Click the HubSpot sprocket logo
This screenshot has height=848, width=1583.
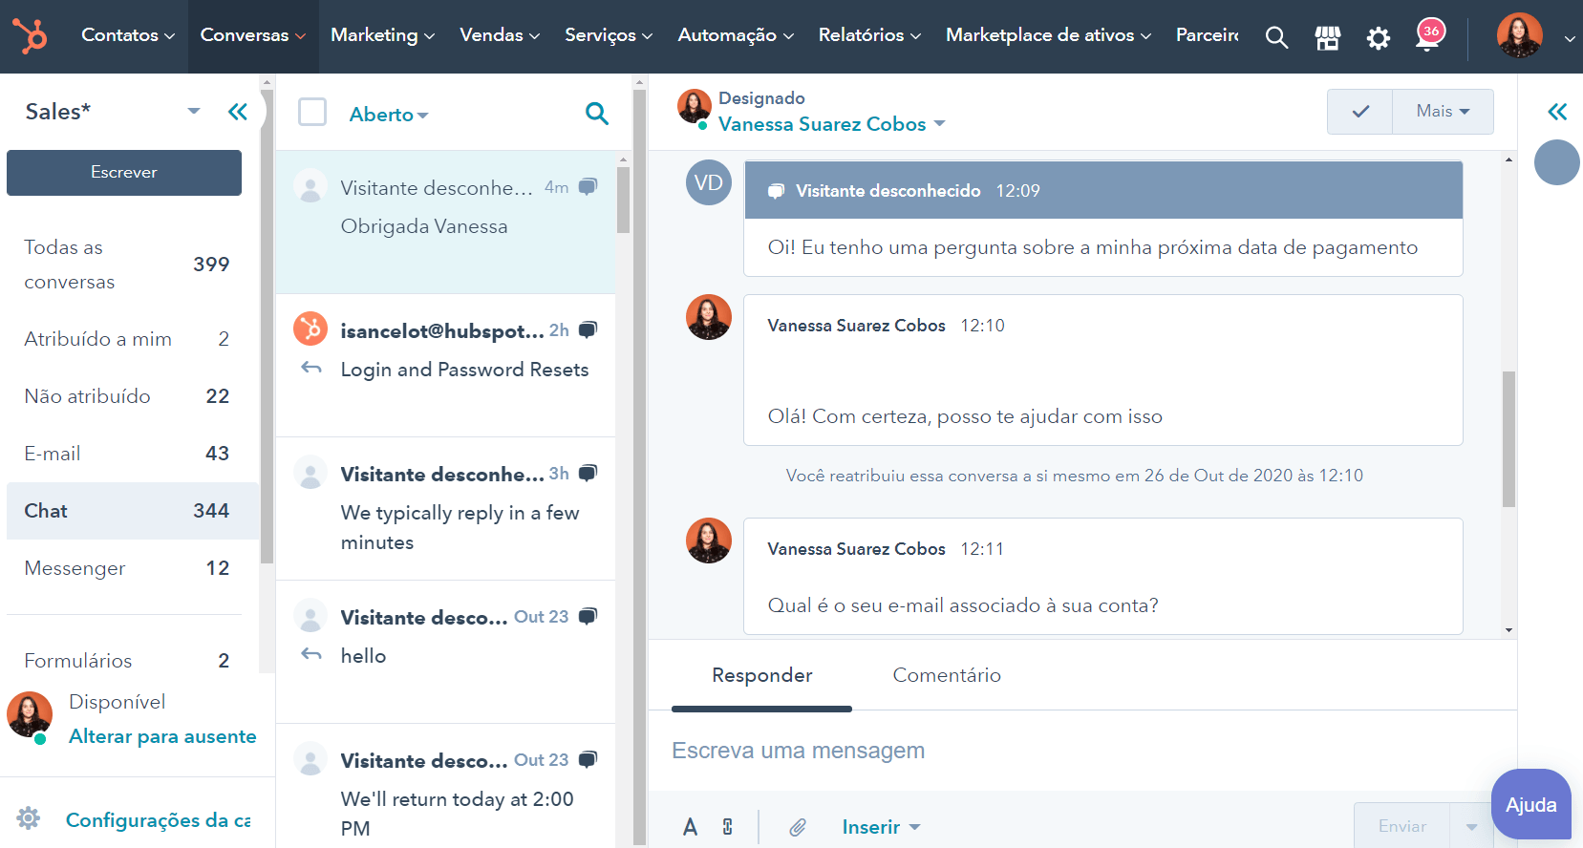30,36
